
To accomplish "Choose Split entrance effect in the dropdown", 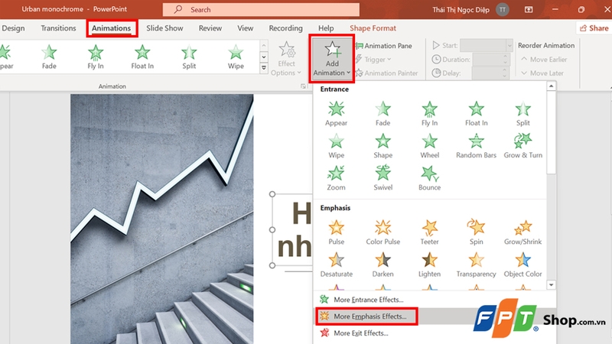I will tap(523, 113).
